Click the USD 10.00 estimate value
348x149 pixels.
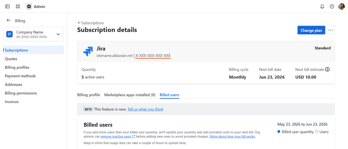pyautogui.click(x=306, y=77)
